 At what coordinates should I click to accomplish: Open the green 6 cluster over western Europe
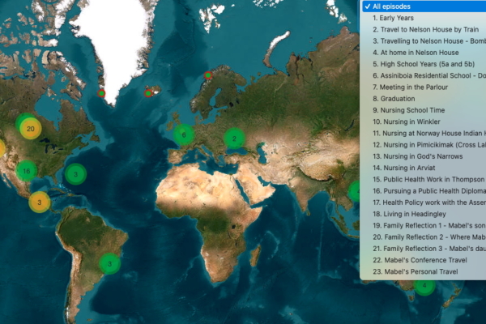click(x=184, y=134)
